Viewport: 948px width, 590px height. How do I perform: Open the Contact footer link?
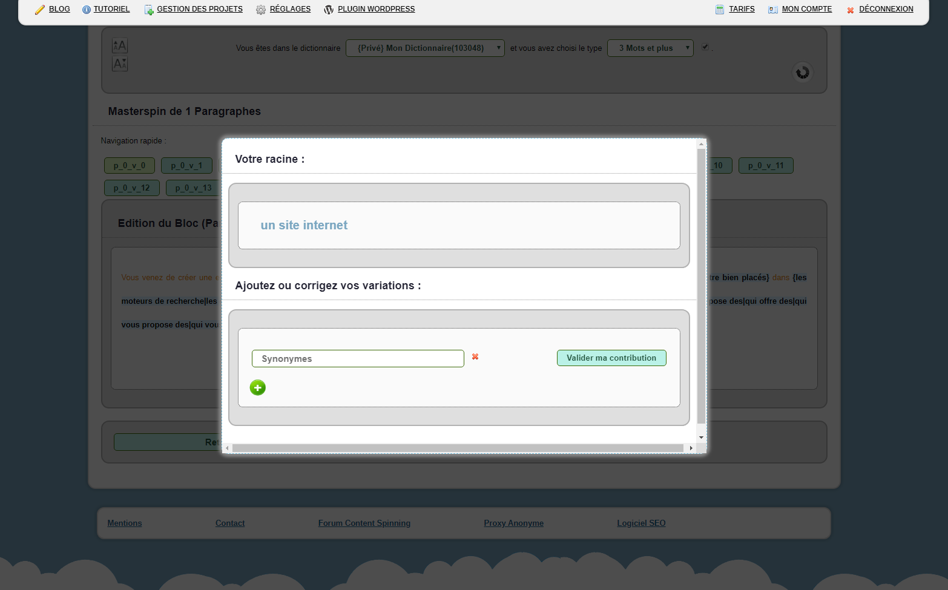pos(230,523)
